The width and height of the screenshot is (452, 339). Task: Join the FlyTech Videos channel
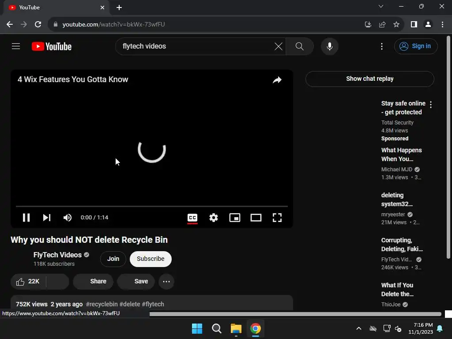pyautogui.click(x=113, y=259)
